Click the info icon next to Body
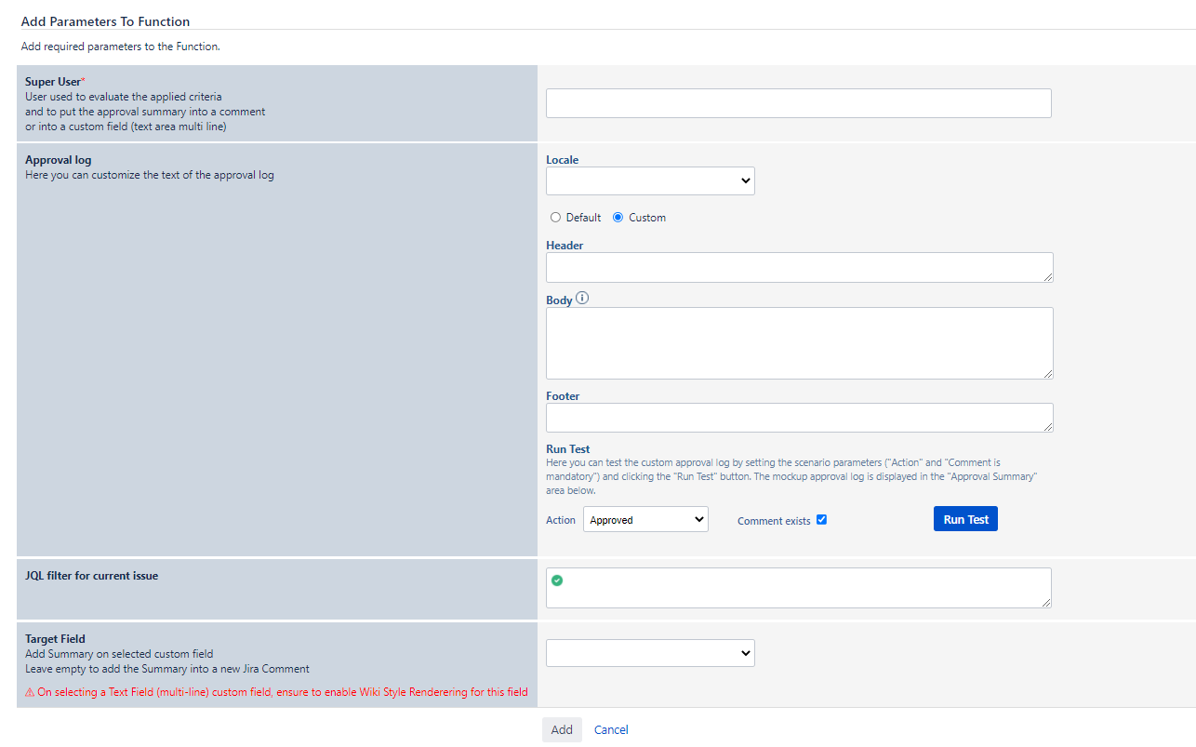Image resolution: width=1196 pixels, height=747 pixels. point(583,299)
